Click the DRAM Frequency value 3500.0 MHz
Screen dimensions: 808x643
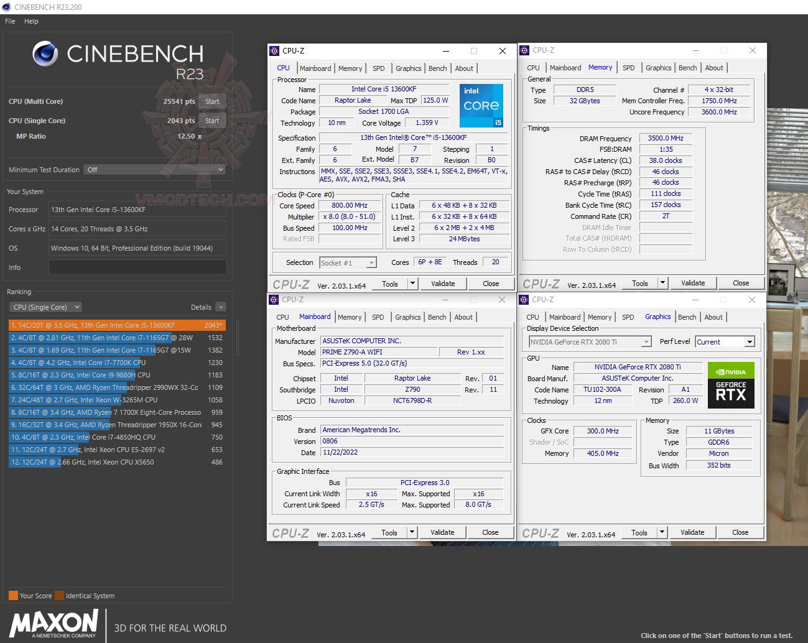coord(666,139)
